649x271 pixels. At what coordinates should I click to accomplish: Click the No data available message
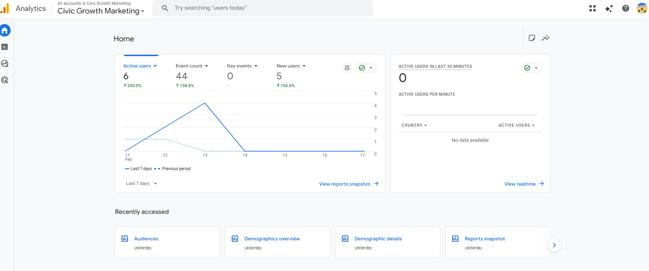(x=470, y=140)
